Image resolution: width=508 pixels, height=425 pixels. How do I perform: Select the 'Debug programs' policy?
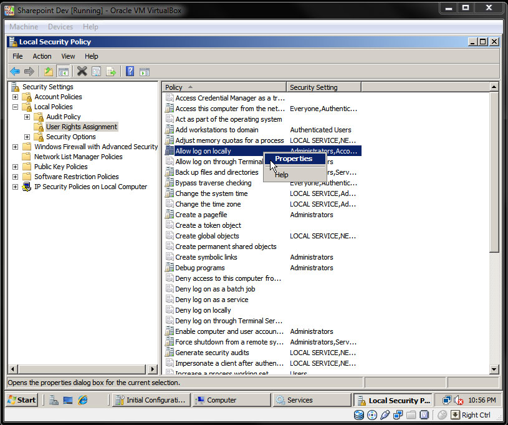tap(200, 268)
